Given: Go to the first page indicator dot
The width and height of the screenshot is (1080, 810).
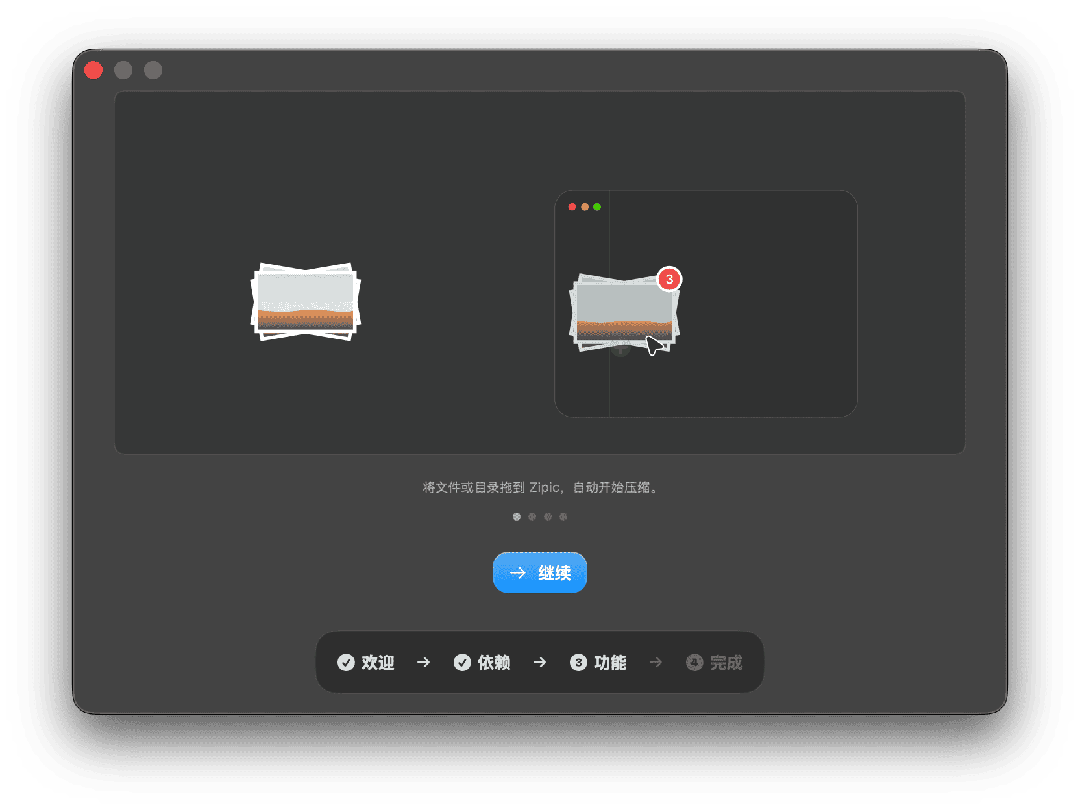Looking at the screenshot, I should (517, 517).
